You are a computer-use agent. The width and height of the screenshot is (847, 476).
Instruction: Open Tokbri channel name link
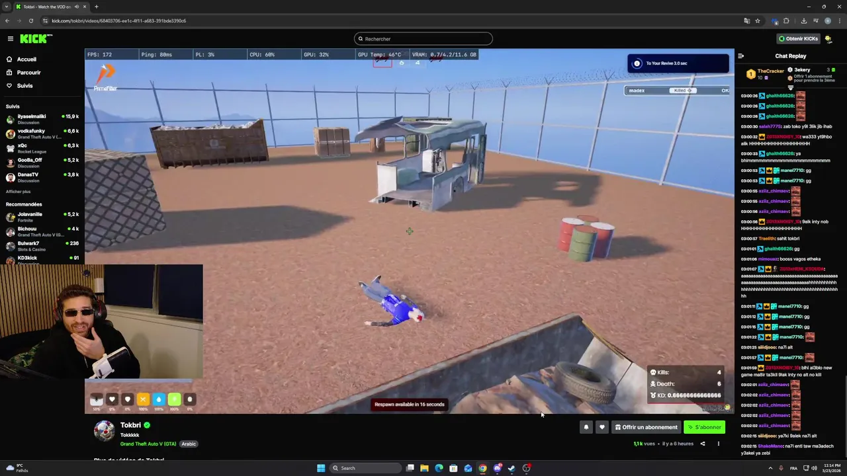(x=130, y=425)
